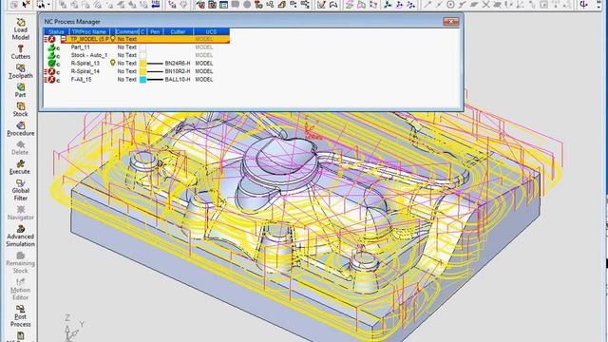Click the MODEL UCS cell of R-Spiral_13
The width and height of the screenshot is (608, 342).
click(x=204, y=64)
